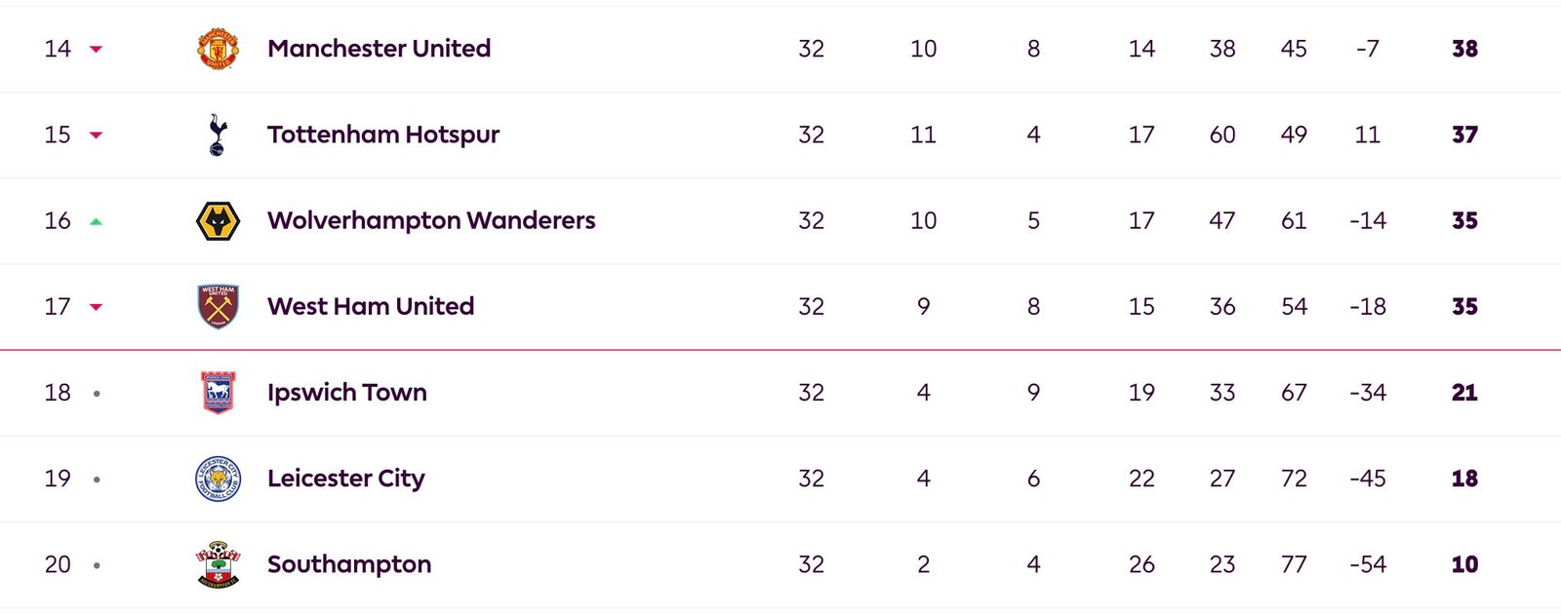Click red down arrow beside position 14

pos(96,49)
